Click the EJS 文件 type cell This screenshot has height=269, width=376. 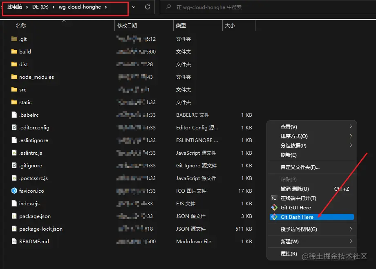[x=186, y=203]
